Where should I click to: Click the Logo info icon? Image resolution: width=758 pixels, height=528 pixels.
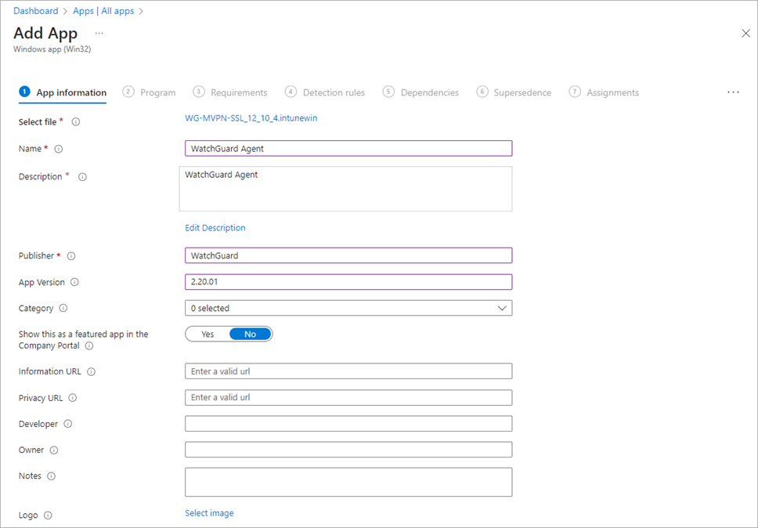(x=48, y=515)
